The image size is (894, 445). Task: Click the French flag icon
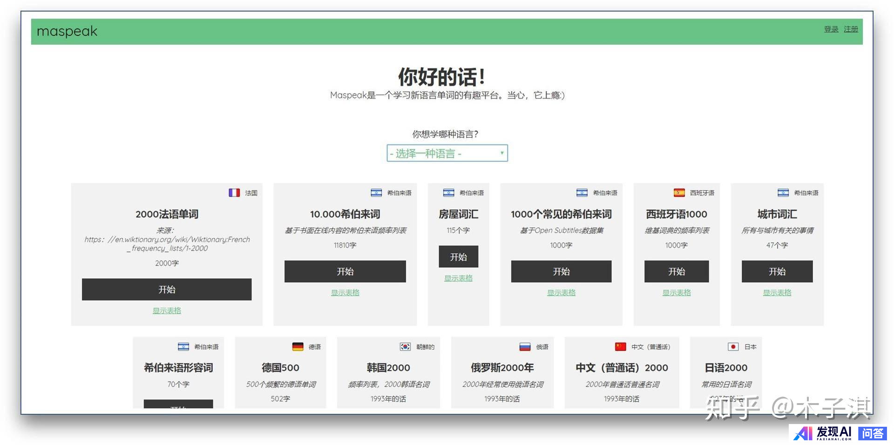coord(234,193)
